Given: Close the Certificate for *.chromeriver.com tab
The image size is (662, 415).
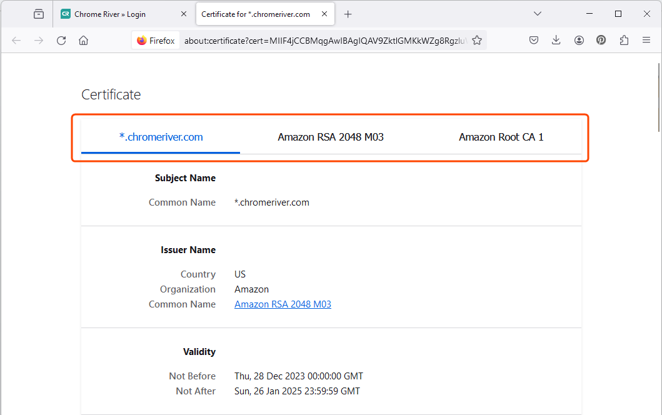Looking at the screenshot, I should pos(324,14).
